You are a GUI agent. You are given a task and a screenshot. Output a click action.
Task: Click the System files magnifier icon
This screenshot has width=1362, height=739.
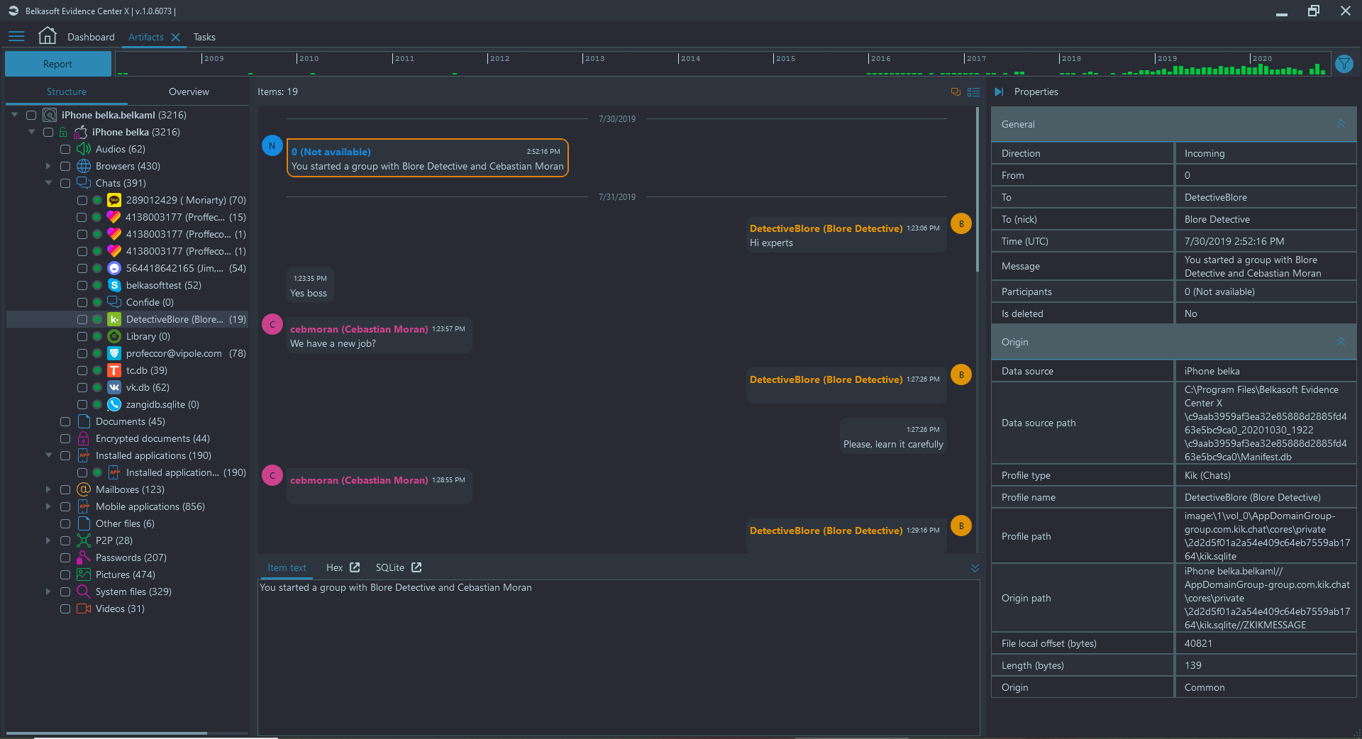tap(84, 591)
